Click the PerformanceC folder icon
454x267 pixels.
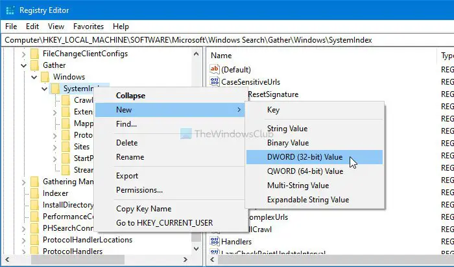pyautogui.click(x=35, y=217)
